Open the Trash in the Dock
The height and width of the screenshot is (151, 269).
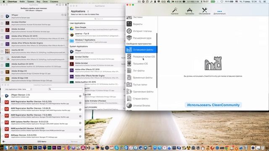[x=263, y=148]
